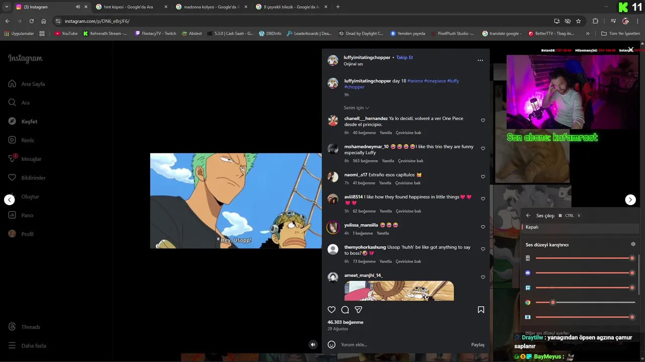Switch to madonna kolyesi Google tab
The width and height of the screenshot is (645, 362).
click(x=212, y=7)
